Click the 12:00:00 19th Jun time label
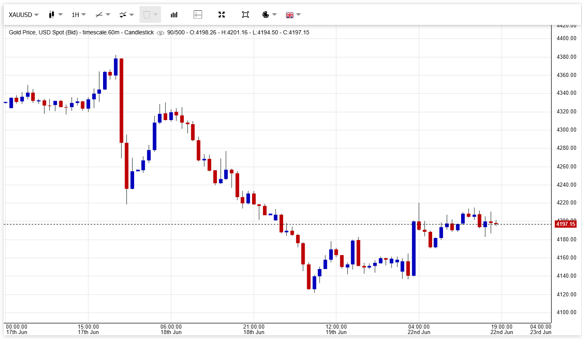Screen dimensions: 582x339 (336, 329)
